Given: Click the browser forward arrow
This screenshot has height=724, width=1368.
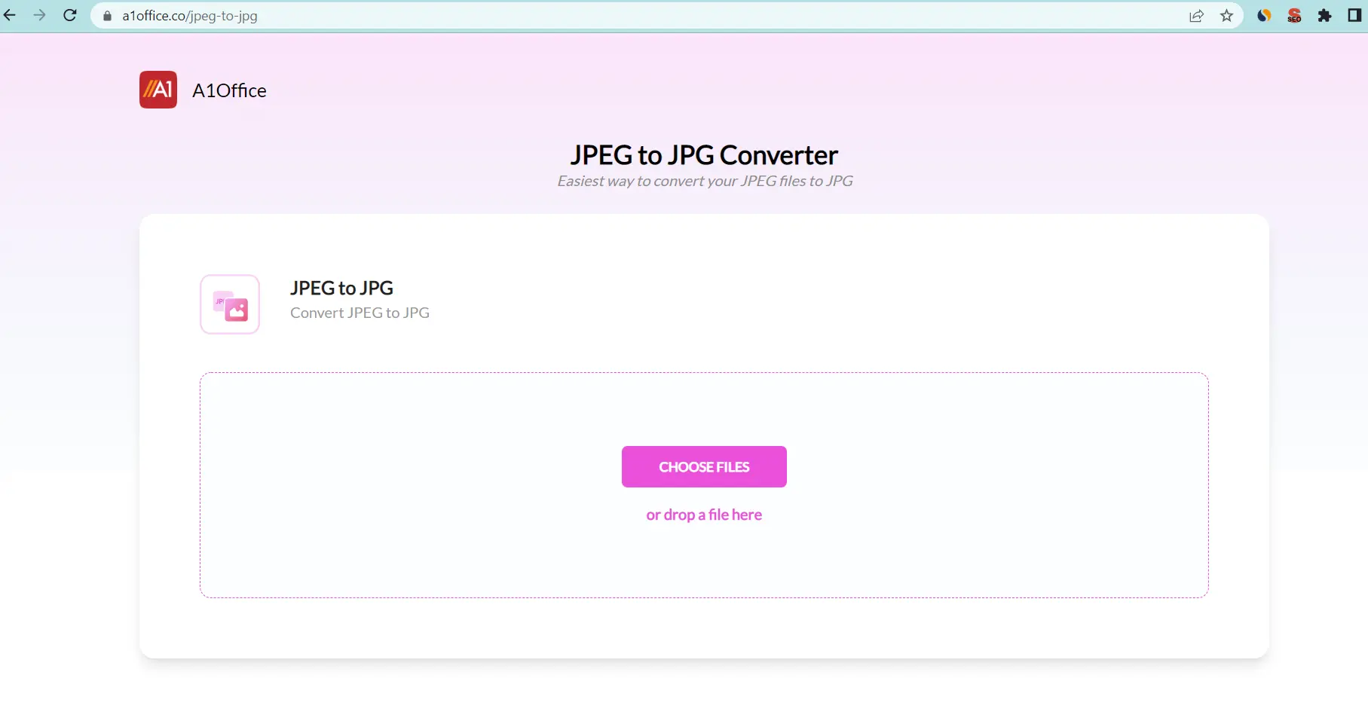Looking at the screenshot, I should click(40, 15).
